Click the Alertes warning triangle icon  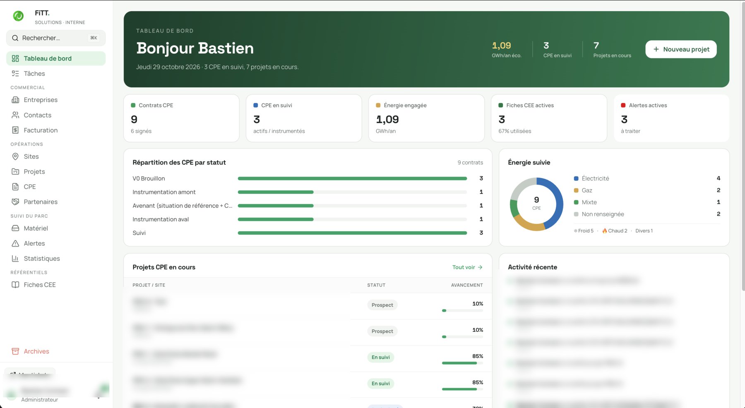coord(15,243)
